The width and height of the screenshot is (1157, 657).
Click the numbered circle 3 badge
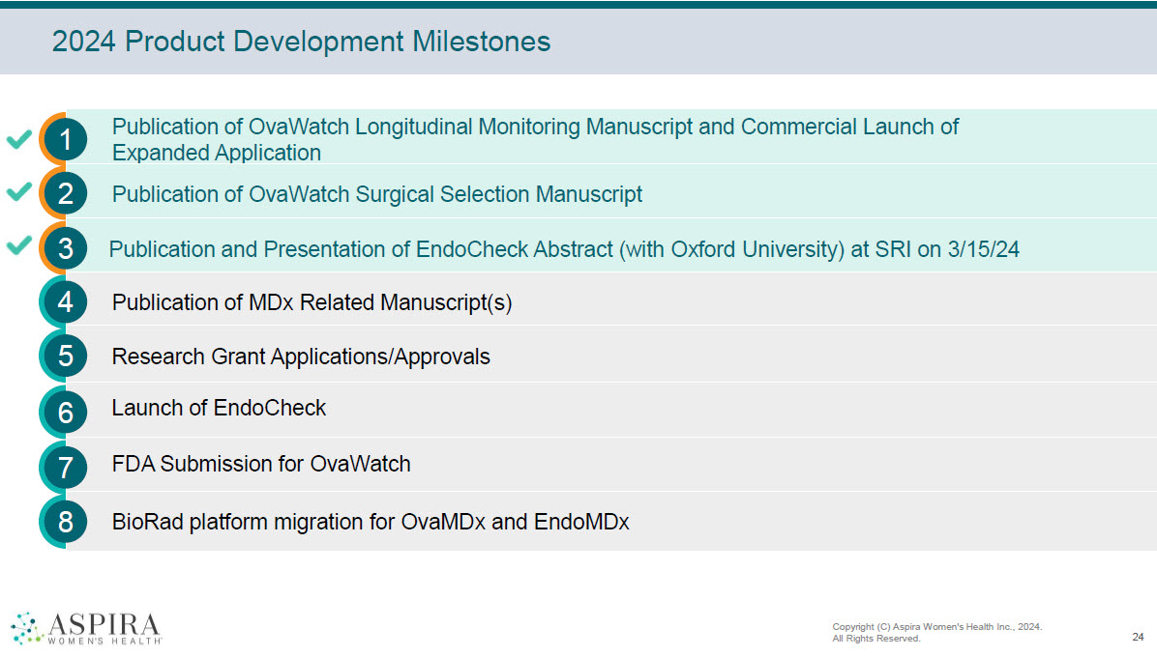pos(64,247)
